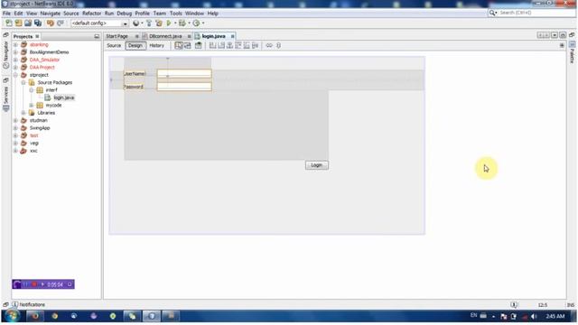Click the New Project toolbar icon
This screenshot has height=325, width=578.
coord(18,23)
